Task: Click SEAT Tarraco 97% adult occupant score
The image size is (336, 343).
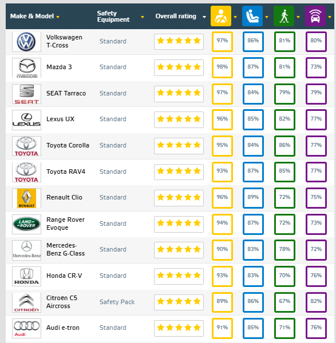Action: (x=222, y=94)
